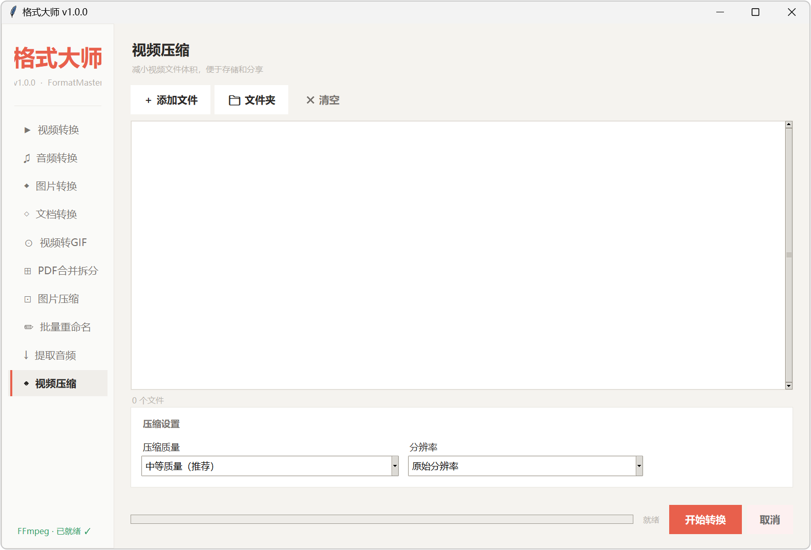Open the 音频转换 sidebar section
The width and height of the screenshot is (811, 550).
tap(59, 158)
